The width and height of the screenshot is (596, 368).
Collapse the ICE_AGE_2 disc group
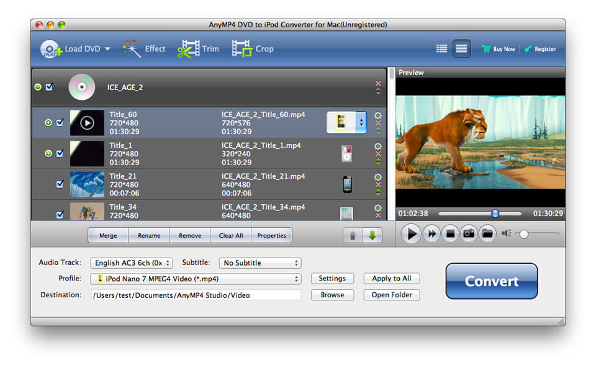38,87
